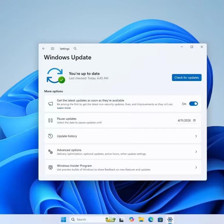The image size is (224, 224).
Task: Click the Windows Insider Program hearts icon
Action: [50, 168]
